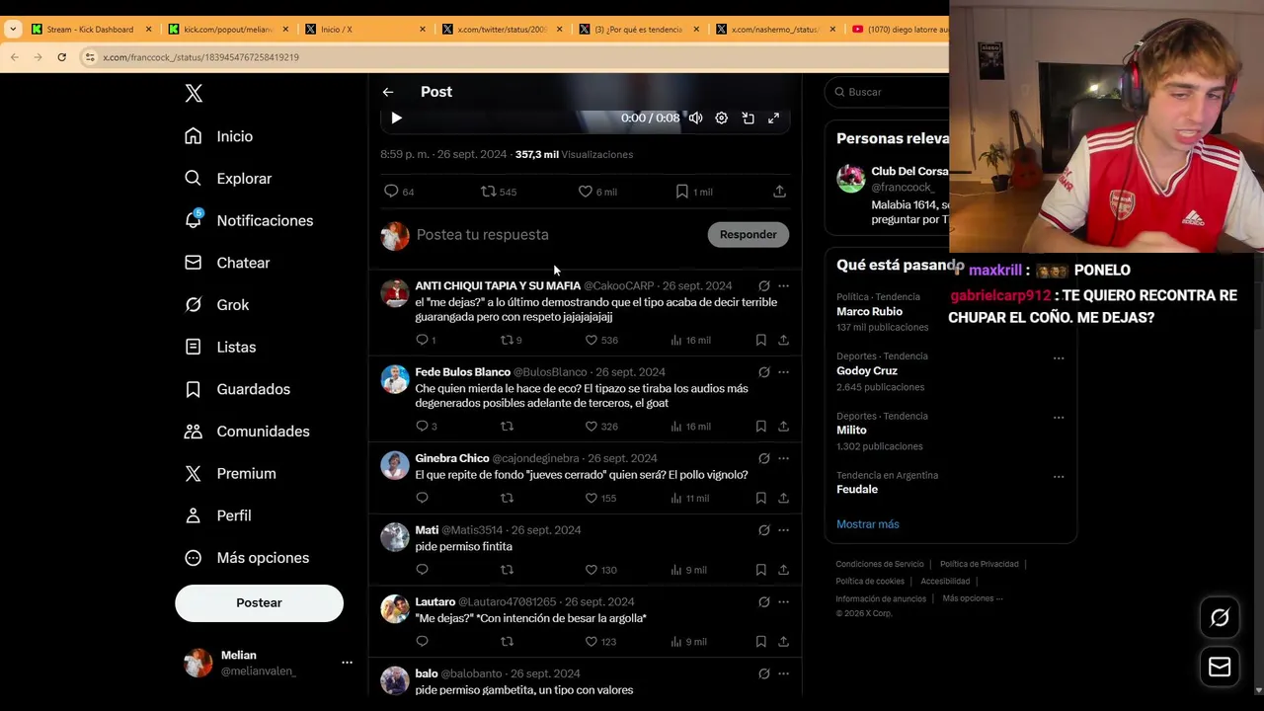Click the browser address bar
The height and width of the screenshot is (711, 1264).
[x=513, y=57]
